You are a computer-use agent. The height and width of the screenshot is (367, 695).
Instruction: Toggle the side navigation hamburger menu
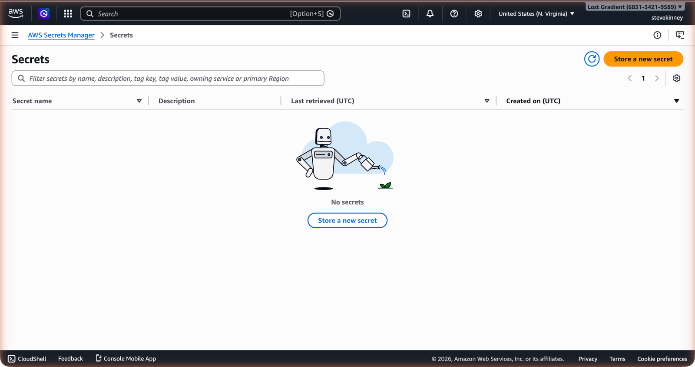tap(15, 35)
